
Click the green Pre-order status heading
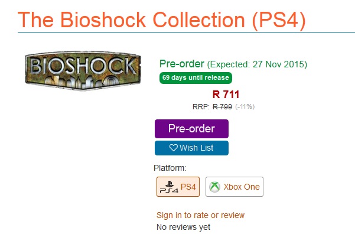tap(182, 64)
